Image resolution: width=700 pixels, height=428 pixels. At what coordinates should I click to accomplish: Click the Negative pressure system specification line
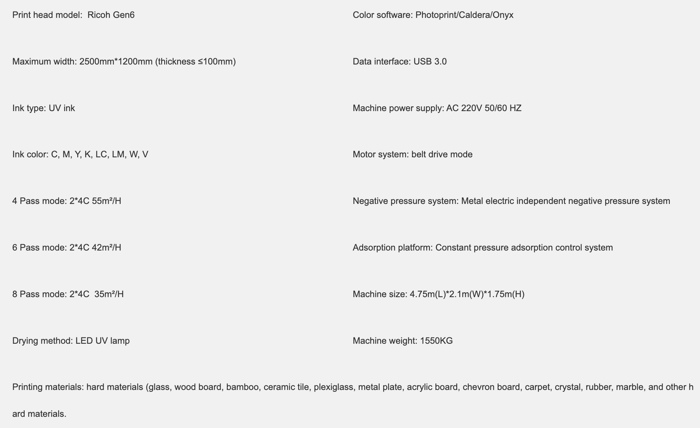tap(511, 201)
